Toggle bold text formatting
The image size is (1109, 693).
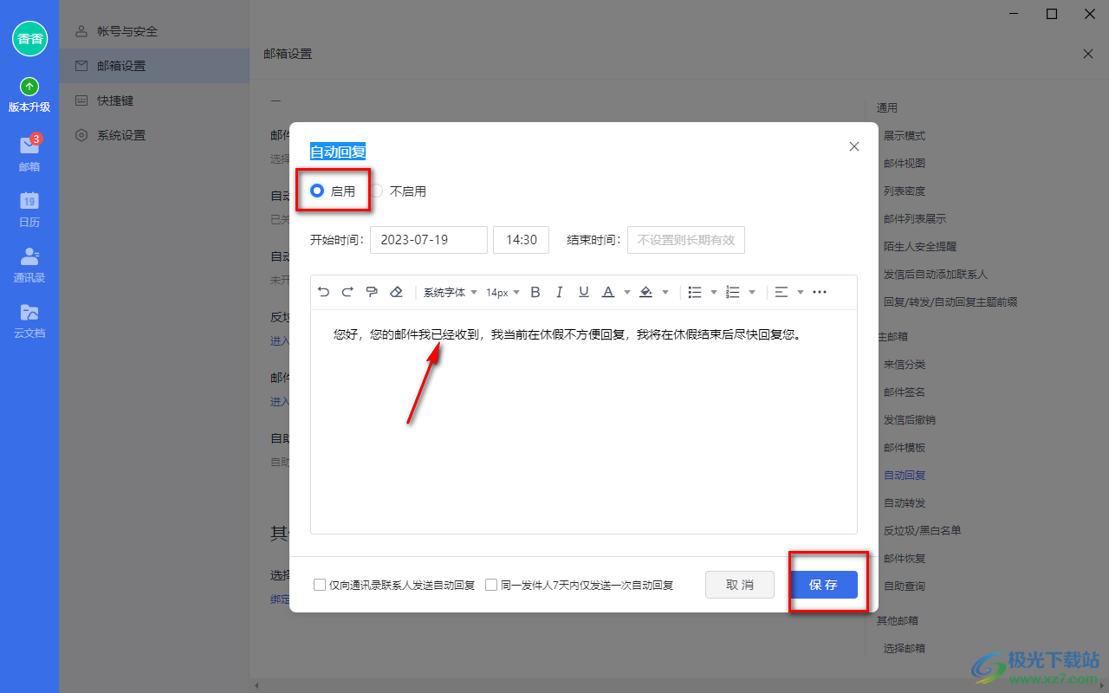[535, 292]
